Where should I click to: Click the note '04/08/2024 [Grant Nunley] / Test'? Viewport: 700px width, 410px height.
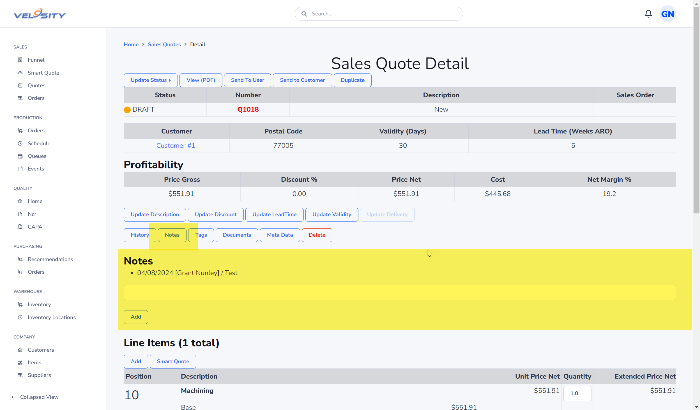coord(187,273)
